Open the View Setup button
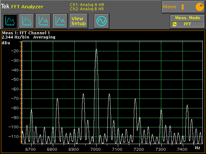The image size is (206, 154). click(x=78, y=21)
